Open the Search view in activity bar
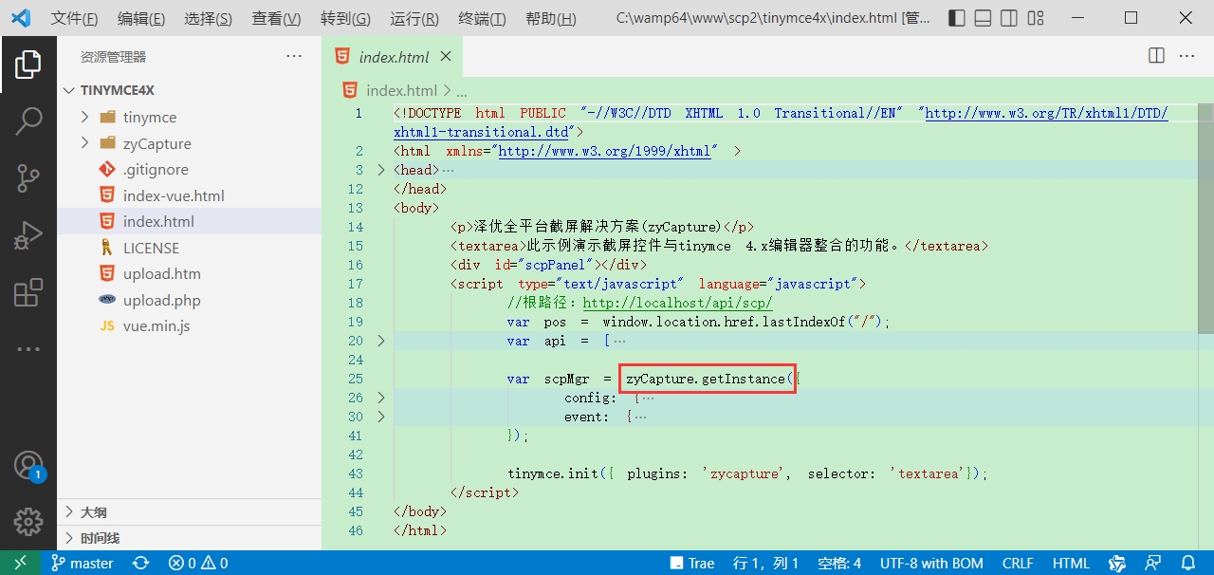1214x575 pixels. (28, 121)
